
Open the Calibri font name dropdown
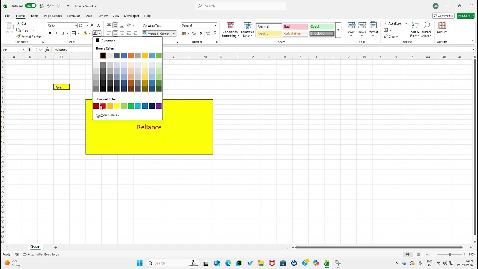[x=76, y=25]
